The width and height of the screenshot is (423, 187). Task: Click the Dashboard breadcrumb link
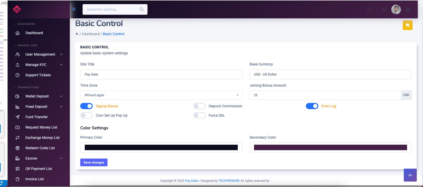[x=91, y=34]
